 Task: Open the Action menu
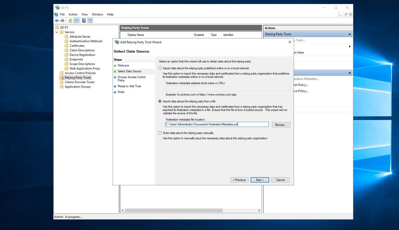[x=73, y=14]
